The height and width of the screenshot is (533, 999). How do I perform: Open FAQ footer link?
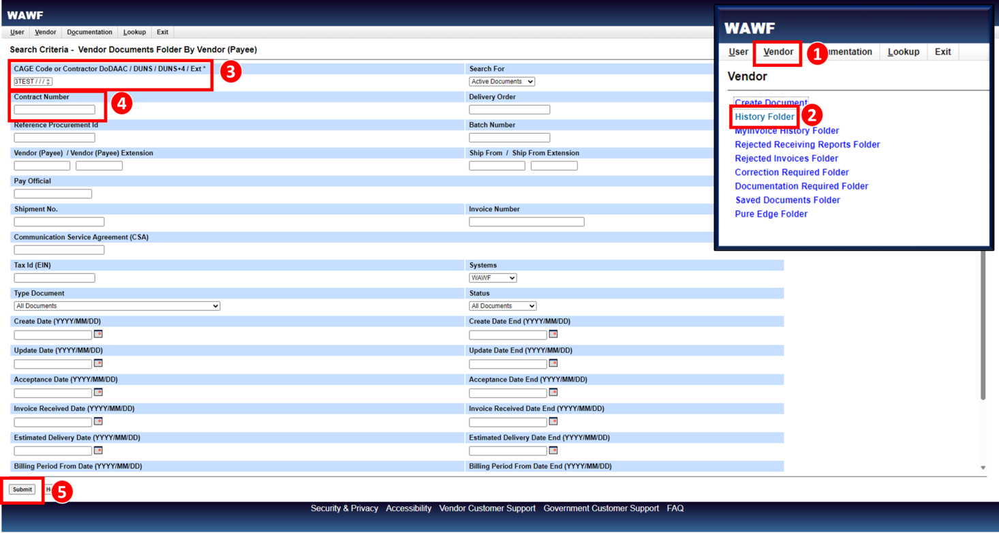pos(675,508)
